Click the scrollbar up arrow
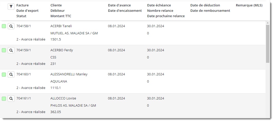This screenshot has width=274, height=122. click(x=268, y=23)
